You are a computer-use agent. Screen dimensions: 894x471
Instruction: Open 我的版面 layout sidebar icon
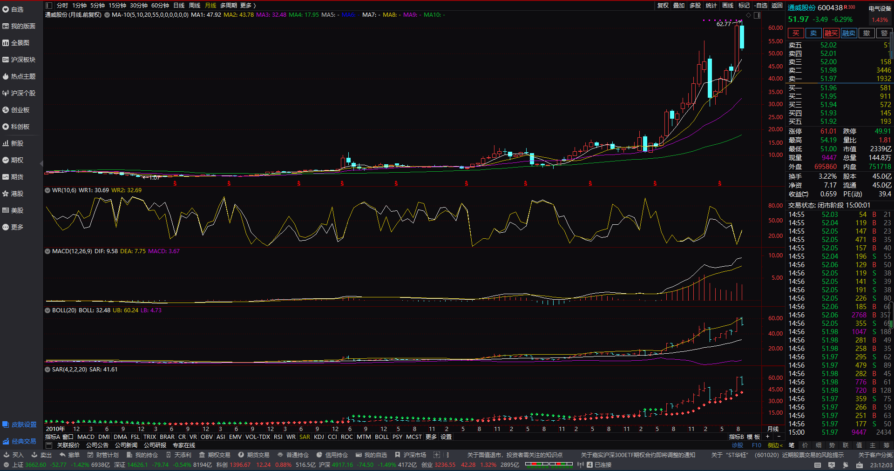pyautogui.click(x=6, y=26)
